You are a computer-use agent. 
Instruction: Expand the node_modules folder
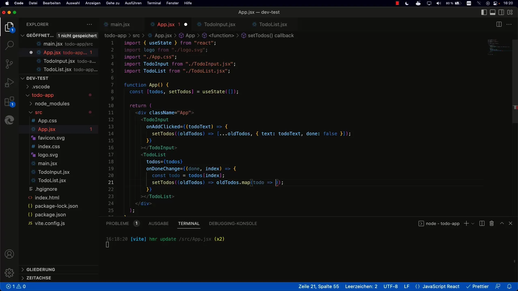point(30,104)
